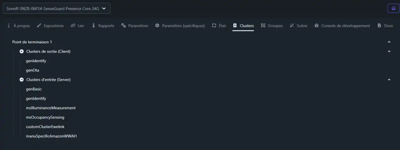The image size is (400, 150).
Task: Select the Clusters tab
Action: point(243,25)
